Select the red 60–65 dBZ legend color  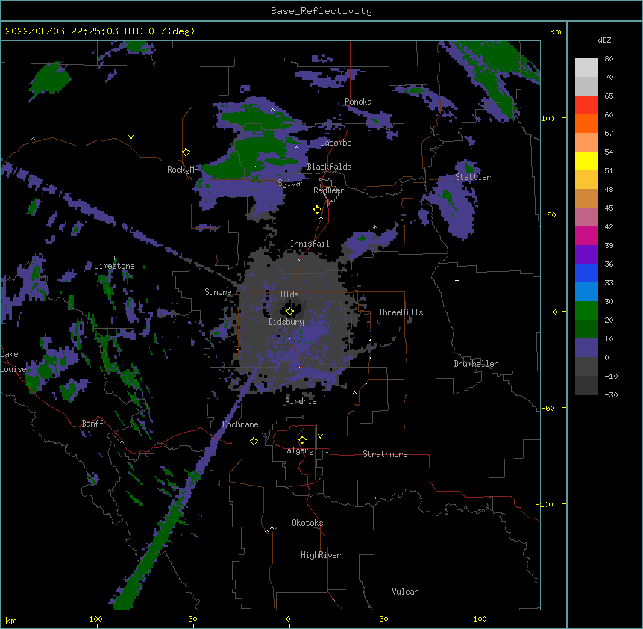[586, 105]
